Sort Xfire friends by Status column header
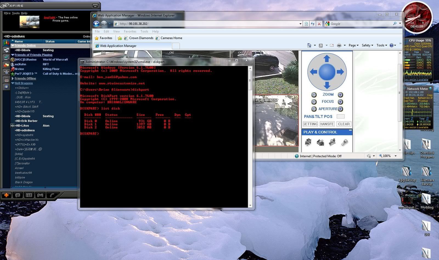Viewport: 439px width, 260px height. (50, 41)
